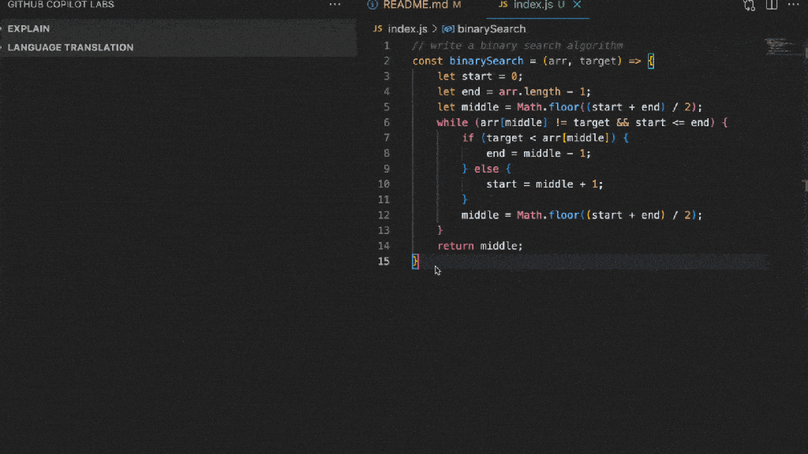This screenshot has width=808, height=454.
Task: Expand the LANGUAGE TRANSLATION section
Action: click(x=70, y=47)
